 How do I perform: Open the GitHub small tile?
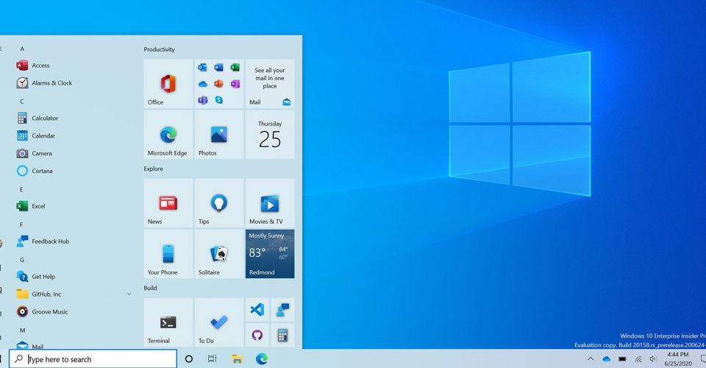pyautogui.click(x=257, y=335)
